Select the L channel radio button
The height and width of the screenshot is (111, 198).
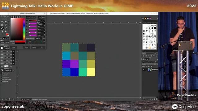pos(27,29)
